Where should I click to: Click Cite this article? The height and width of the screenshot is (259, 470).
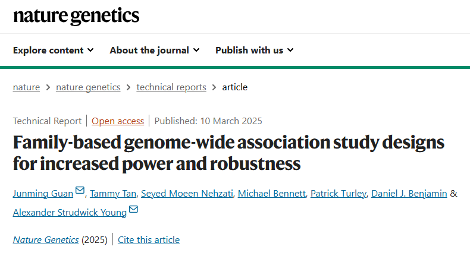tap(149, 240)
